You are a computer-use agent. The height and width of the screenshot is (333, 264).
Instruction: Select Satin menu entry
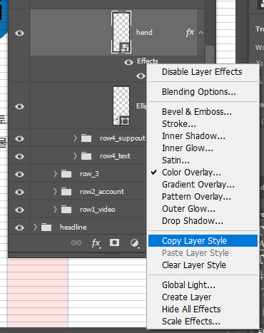point(203,160)
